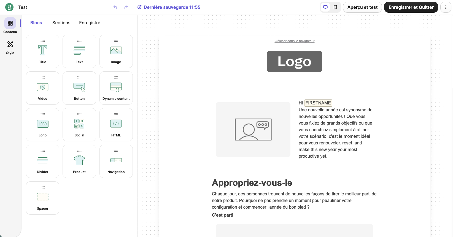The height and width of the screenshot is (237, 453).
Task: Click Aperçu et test button
Action: pyautogui.click(x=362, y=7)
